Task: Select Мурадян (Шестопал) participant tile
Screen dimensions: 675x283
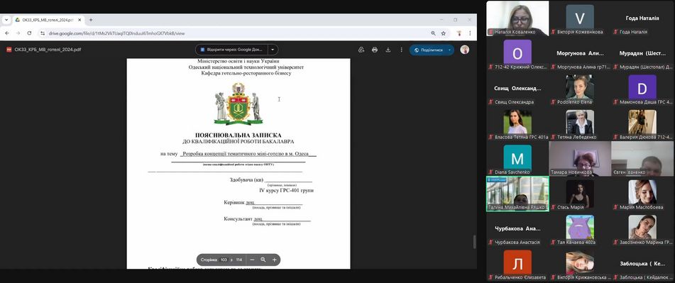Action: pyautogui.click(x=642, y=53)
